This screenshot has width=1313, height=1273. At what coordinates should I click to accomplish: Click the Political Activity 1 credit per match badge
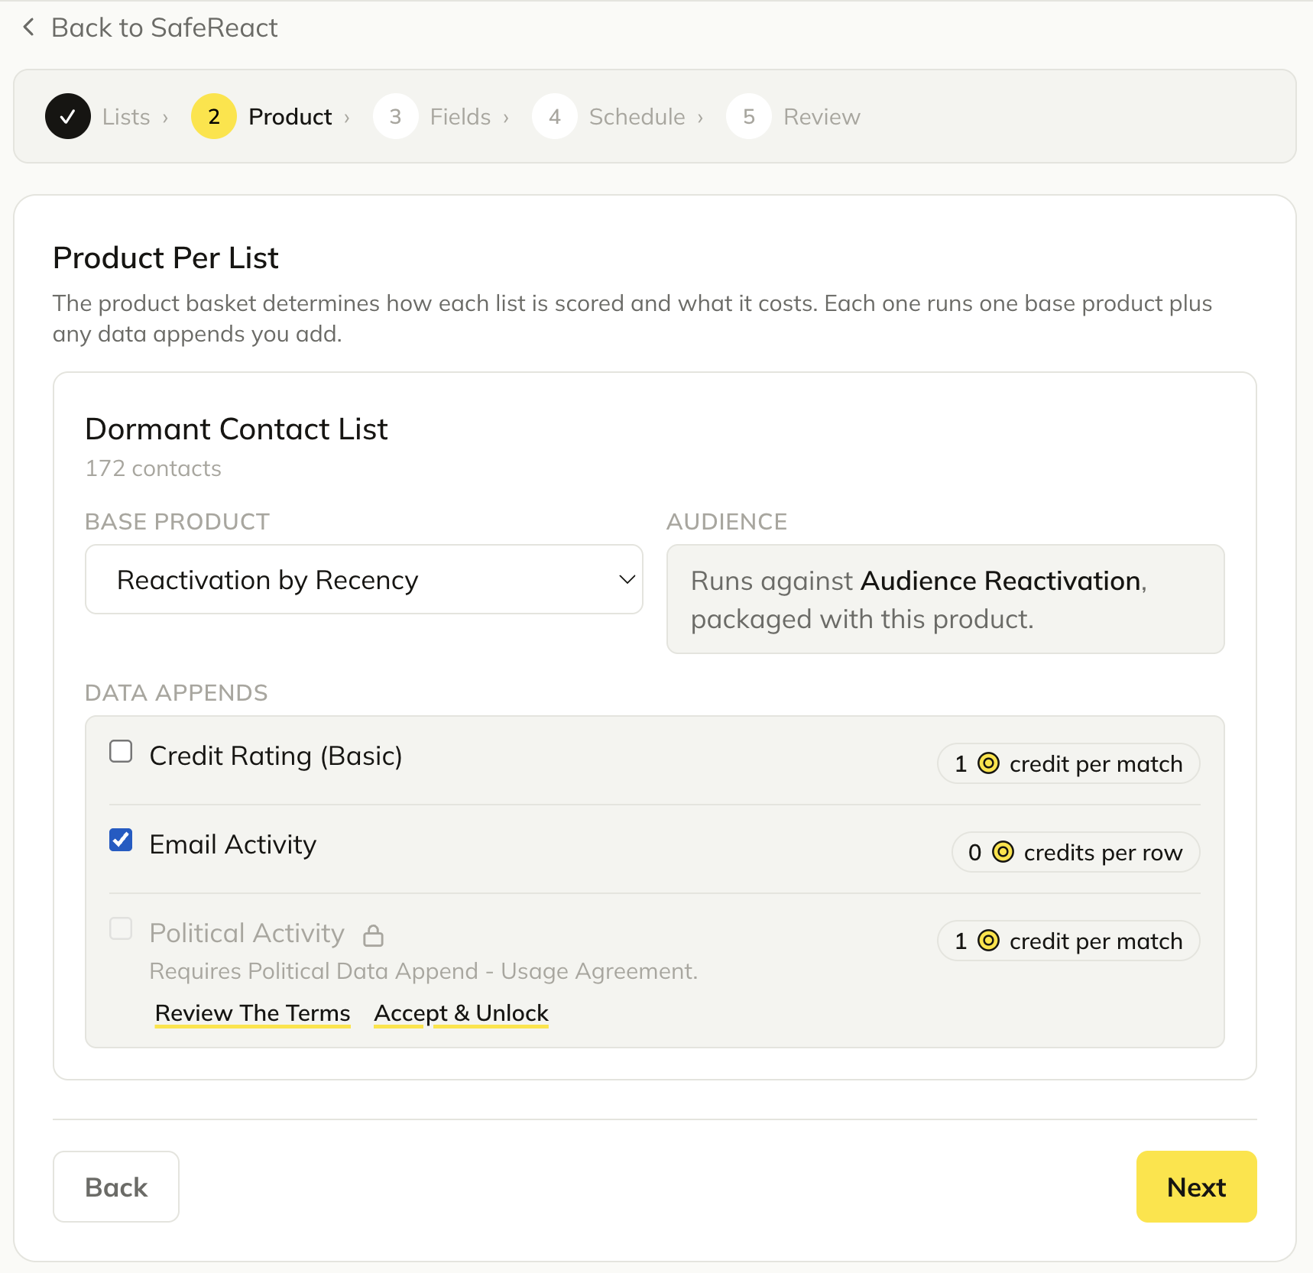click(1068, 941)
